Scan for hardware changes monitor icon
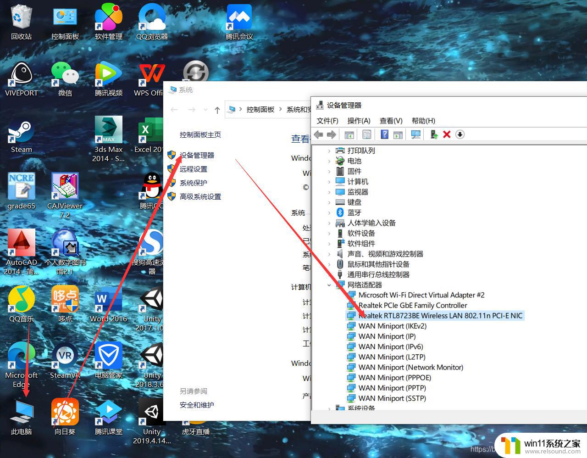Viewport: 587px width, 458px height. (x=416, y=134)
